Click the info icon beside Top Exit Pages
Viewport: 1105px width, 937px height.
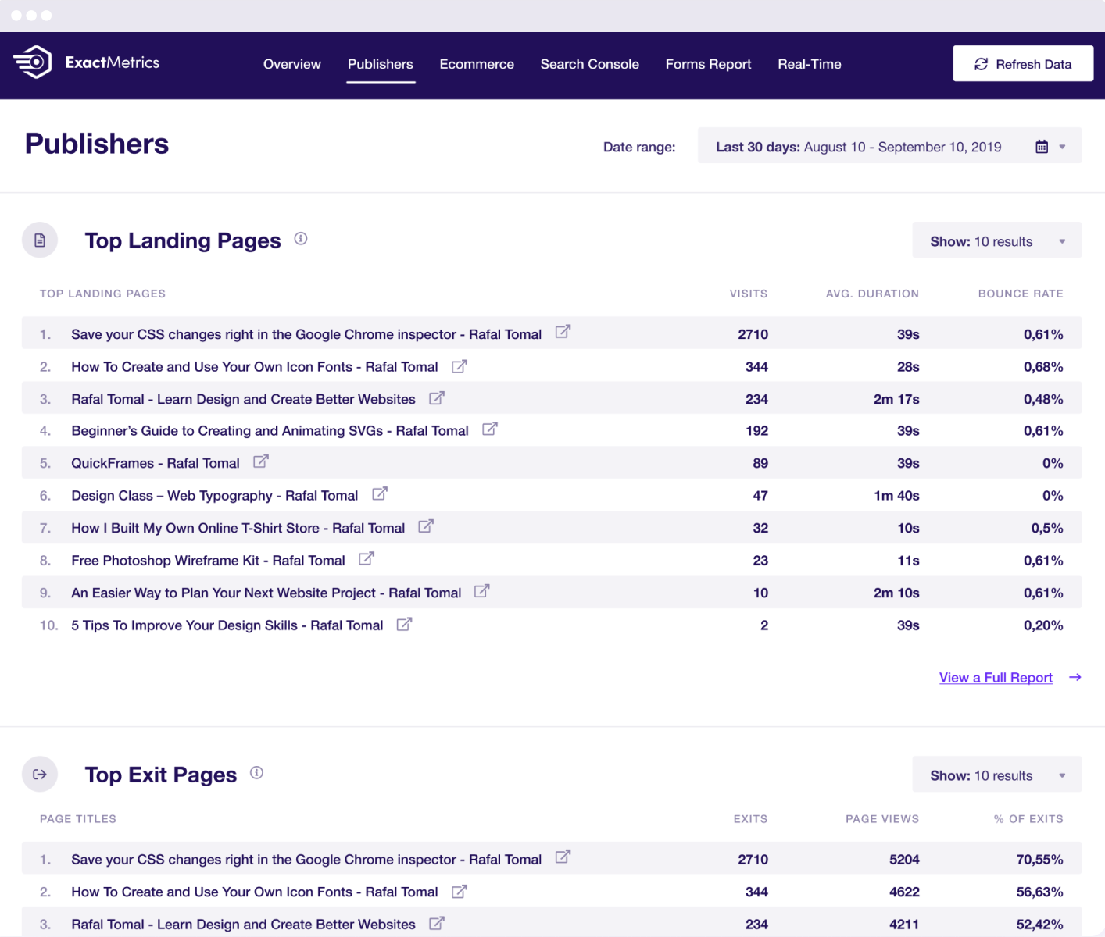(x=256, y=772)
